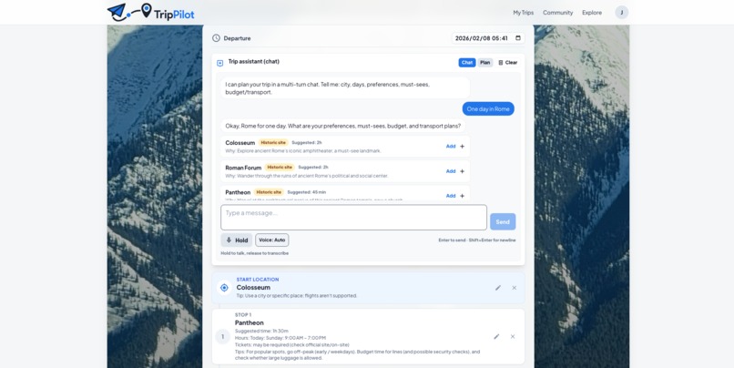The width and height of the screenshot is (734, 368).
Task: Focus the Type a message field
Action: (354, 217)
